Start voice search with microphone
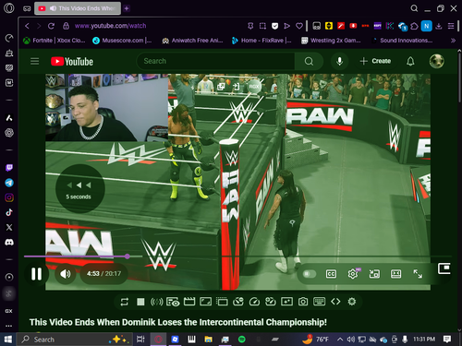This screenshot has height=346, width=462. (340, 61)
